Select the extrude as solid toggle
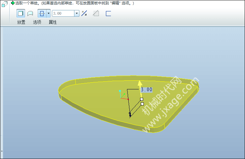The width and height of the screenshot is (245, 159). 21,13
